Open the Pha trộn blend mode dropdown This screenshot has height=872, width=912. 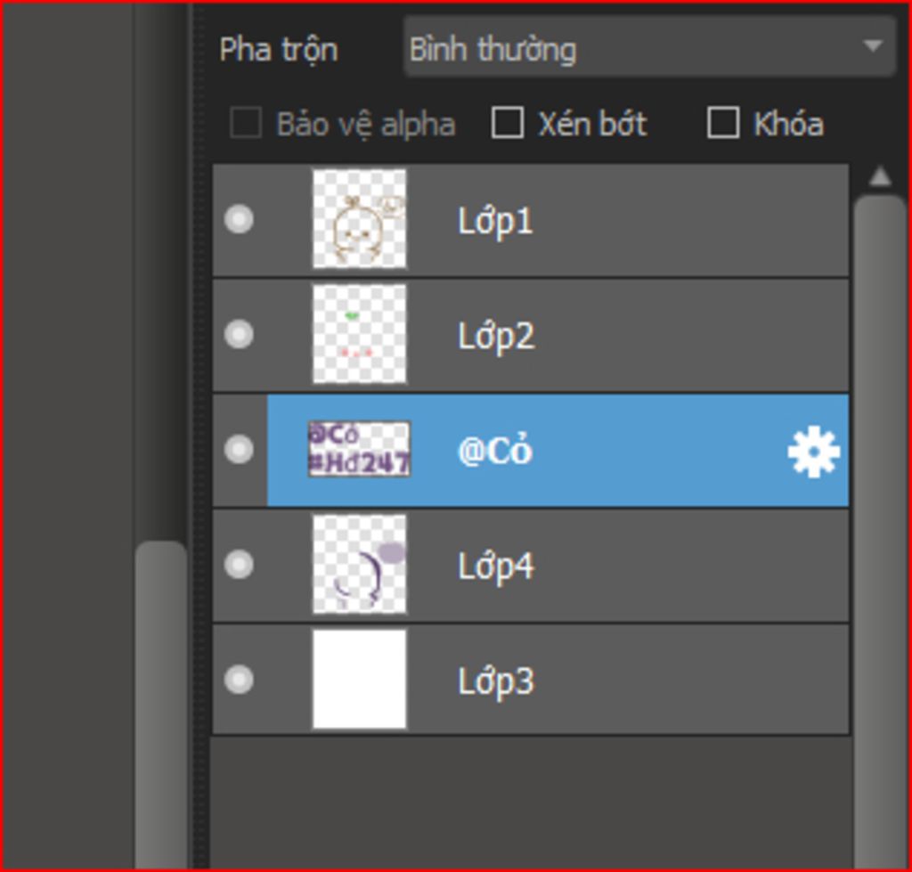[x=648, y=47]
